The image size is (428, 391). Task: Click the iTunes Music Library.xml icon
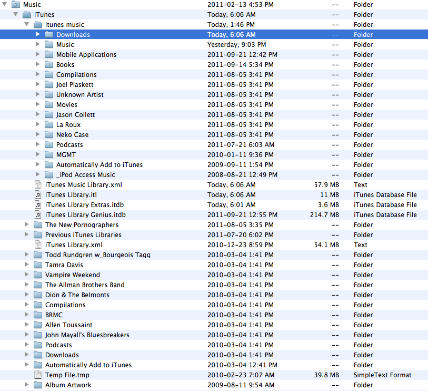click(38, 185)
